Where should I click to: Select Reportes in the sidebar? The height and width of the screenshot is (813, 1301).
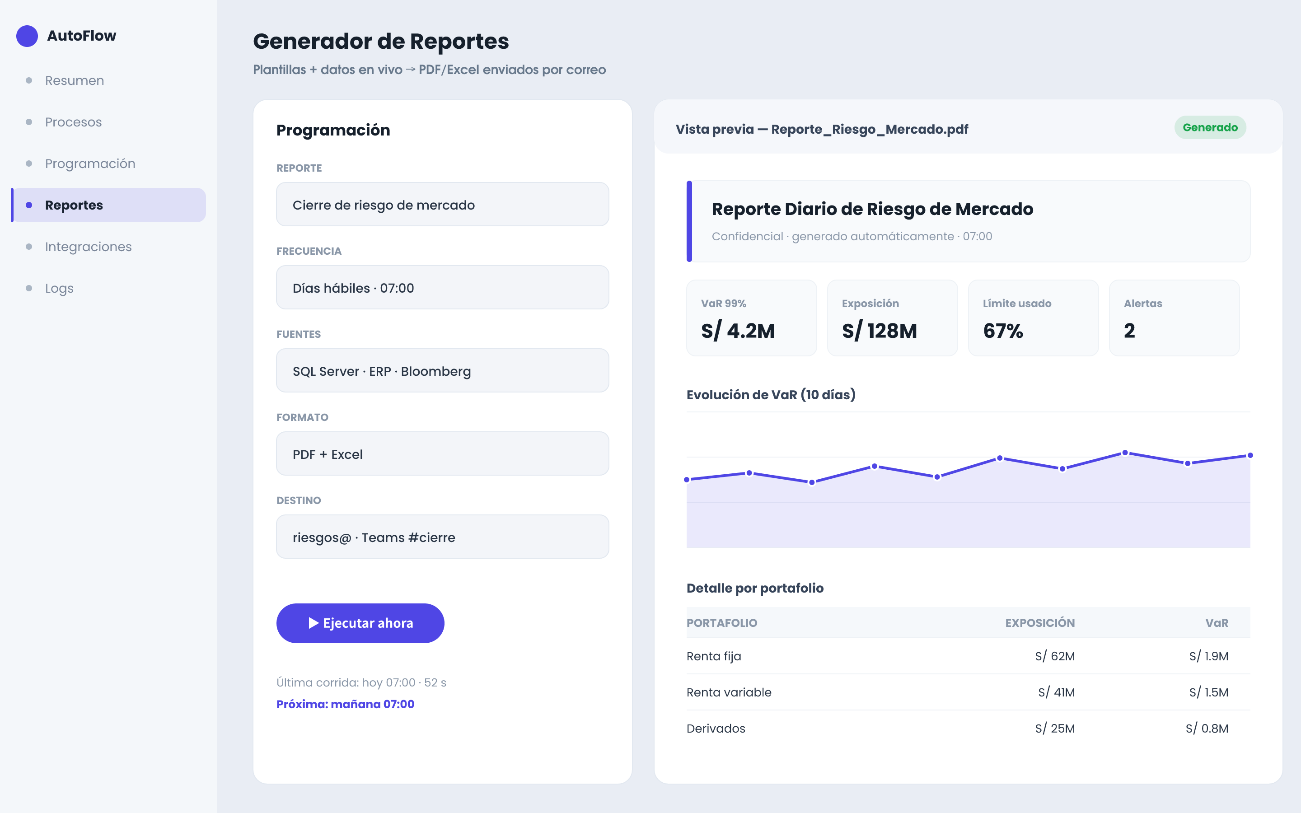pos(108,205)
